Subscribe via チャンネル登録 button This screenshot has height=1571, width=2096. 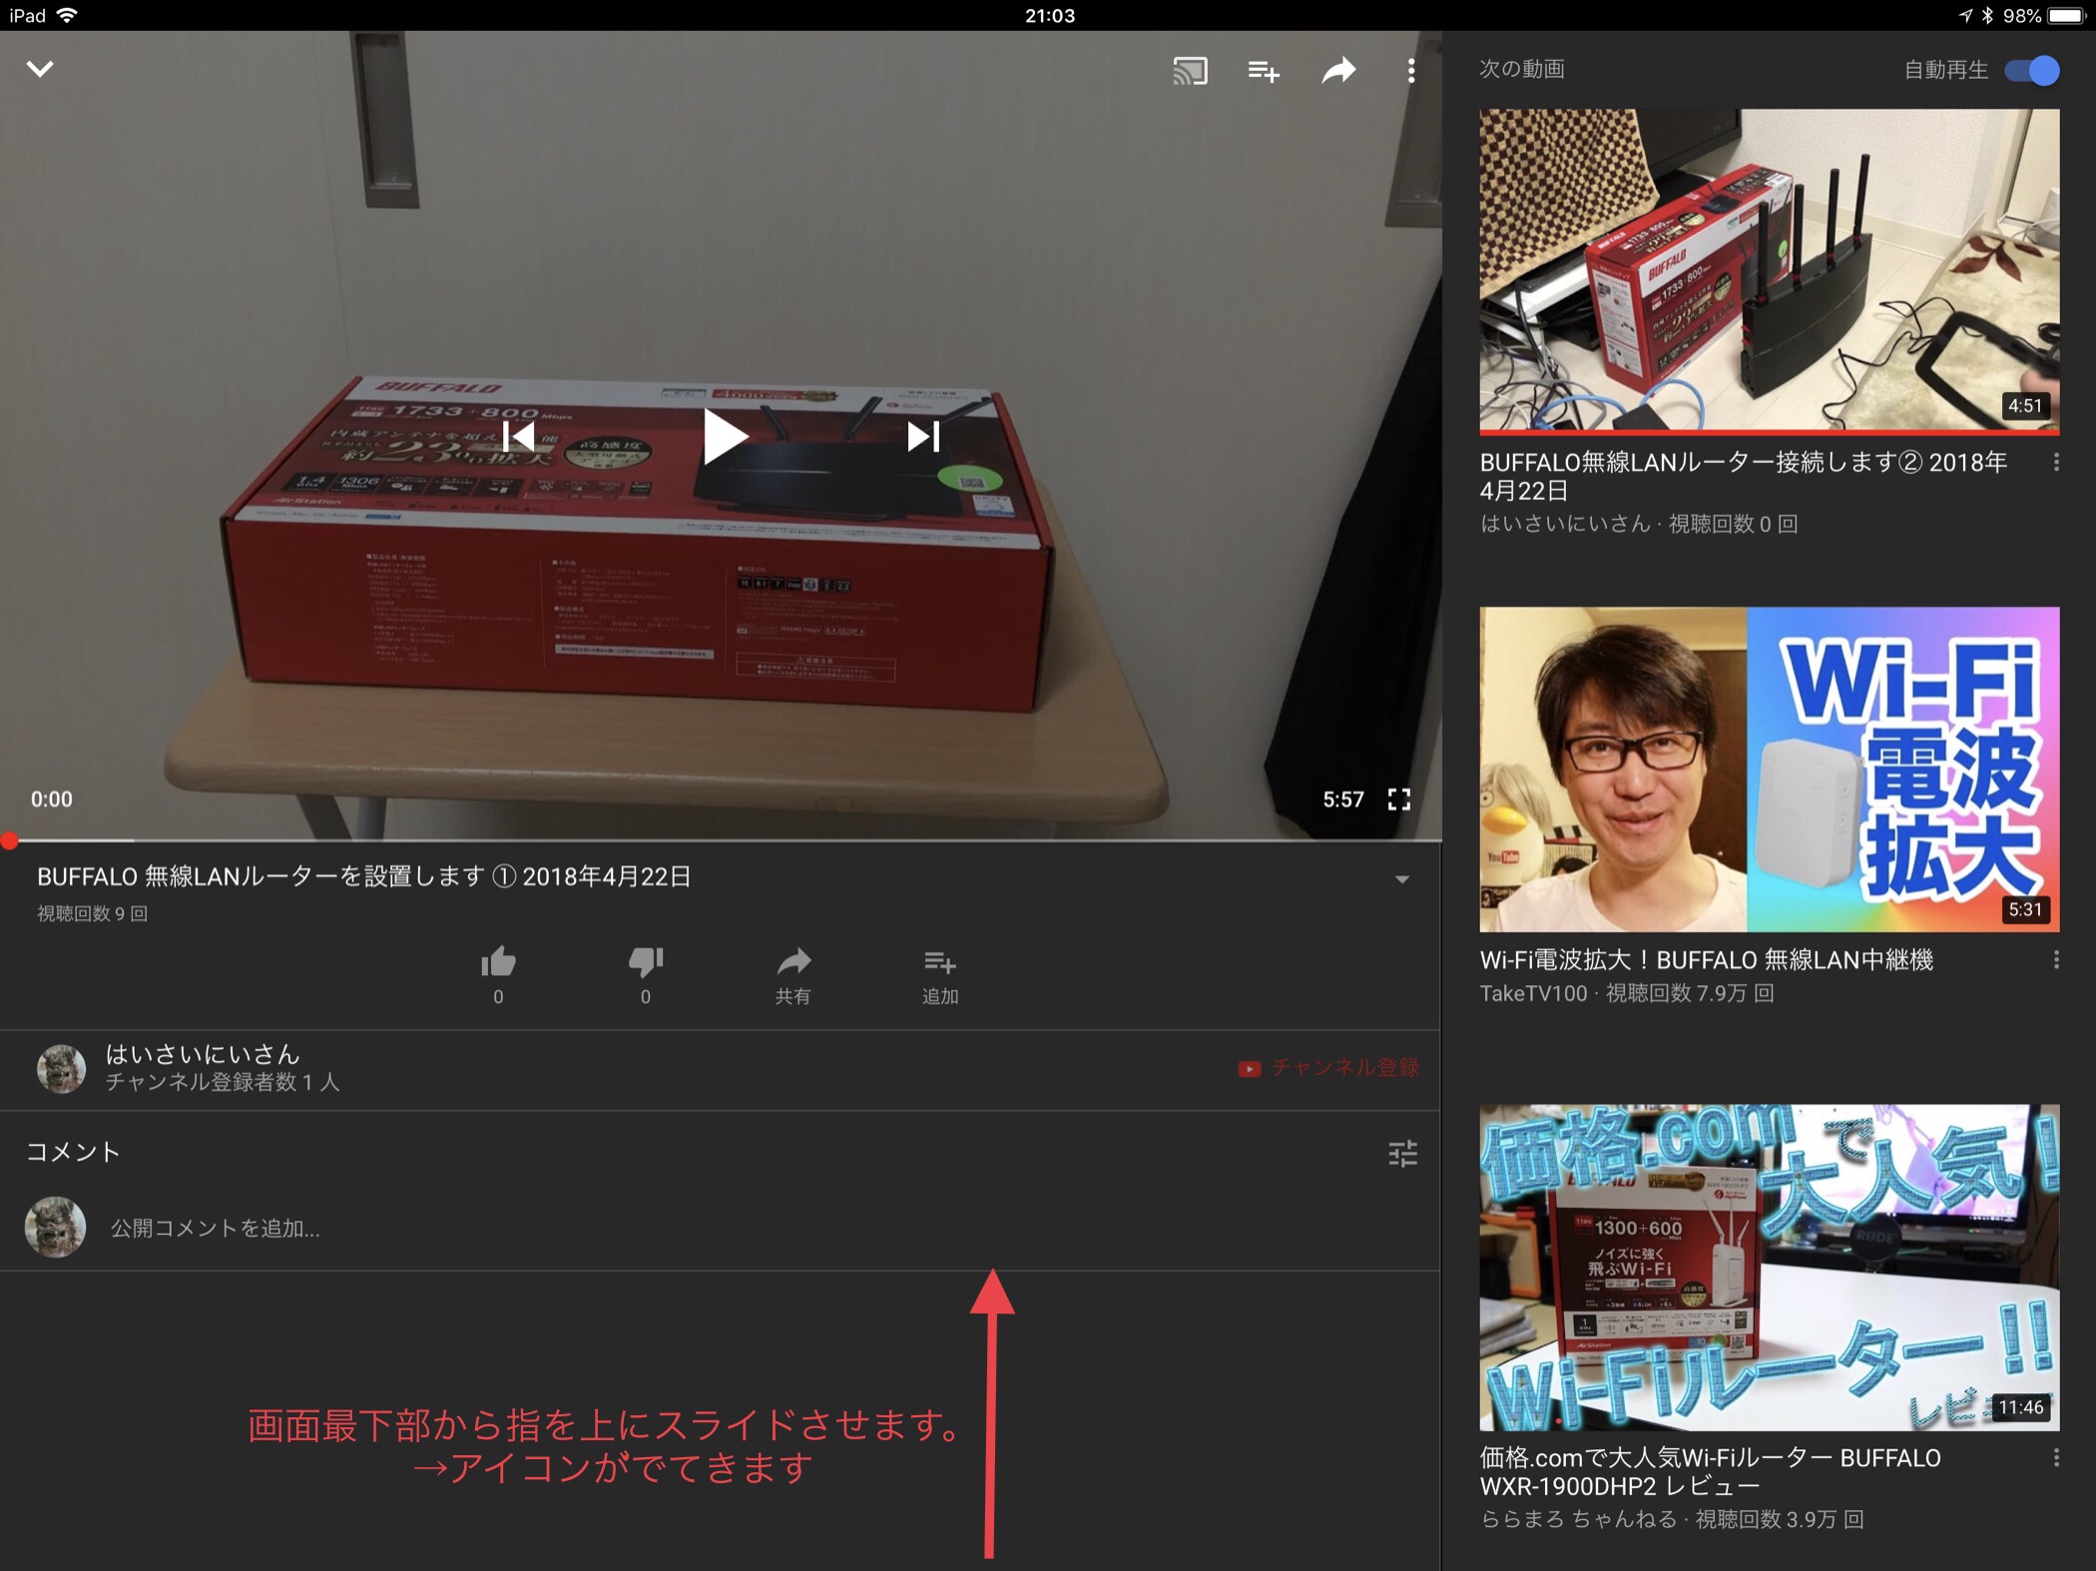tap(1328, 1068)
